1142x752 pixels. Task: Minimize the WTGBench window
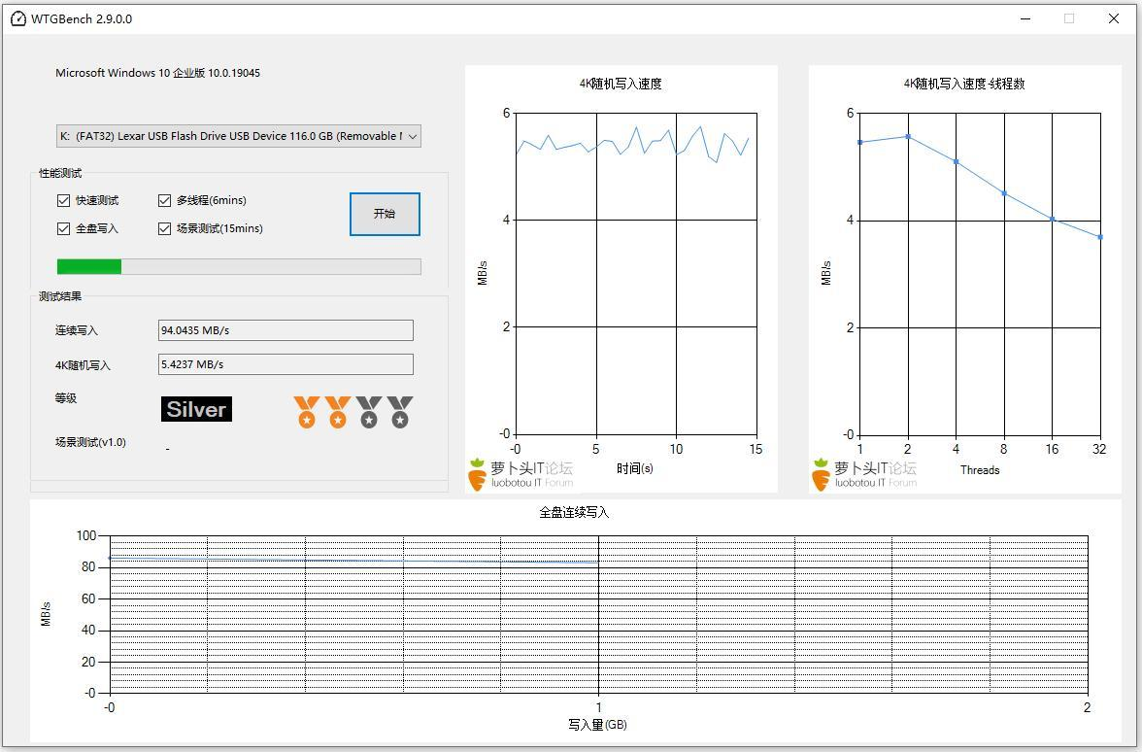point(1025,19)
